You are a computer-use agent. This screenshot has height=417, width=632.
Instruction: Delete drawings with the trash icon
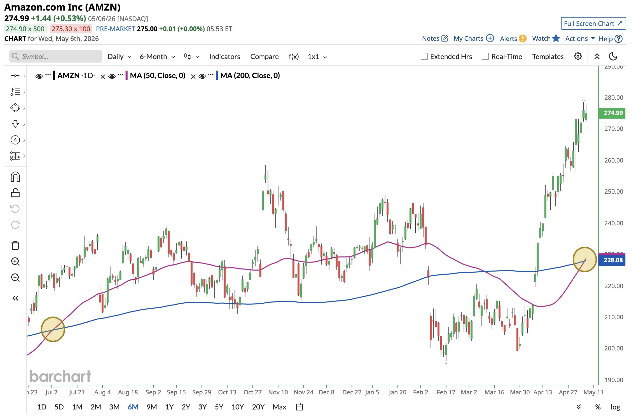(x=15, y=246)
